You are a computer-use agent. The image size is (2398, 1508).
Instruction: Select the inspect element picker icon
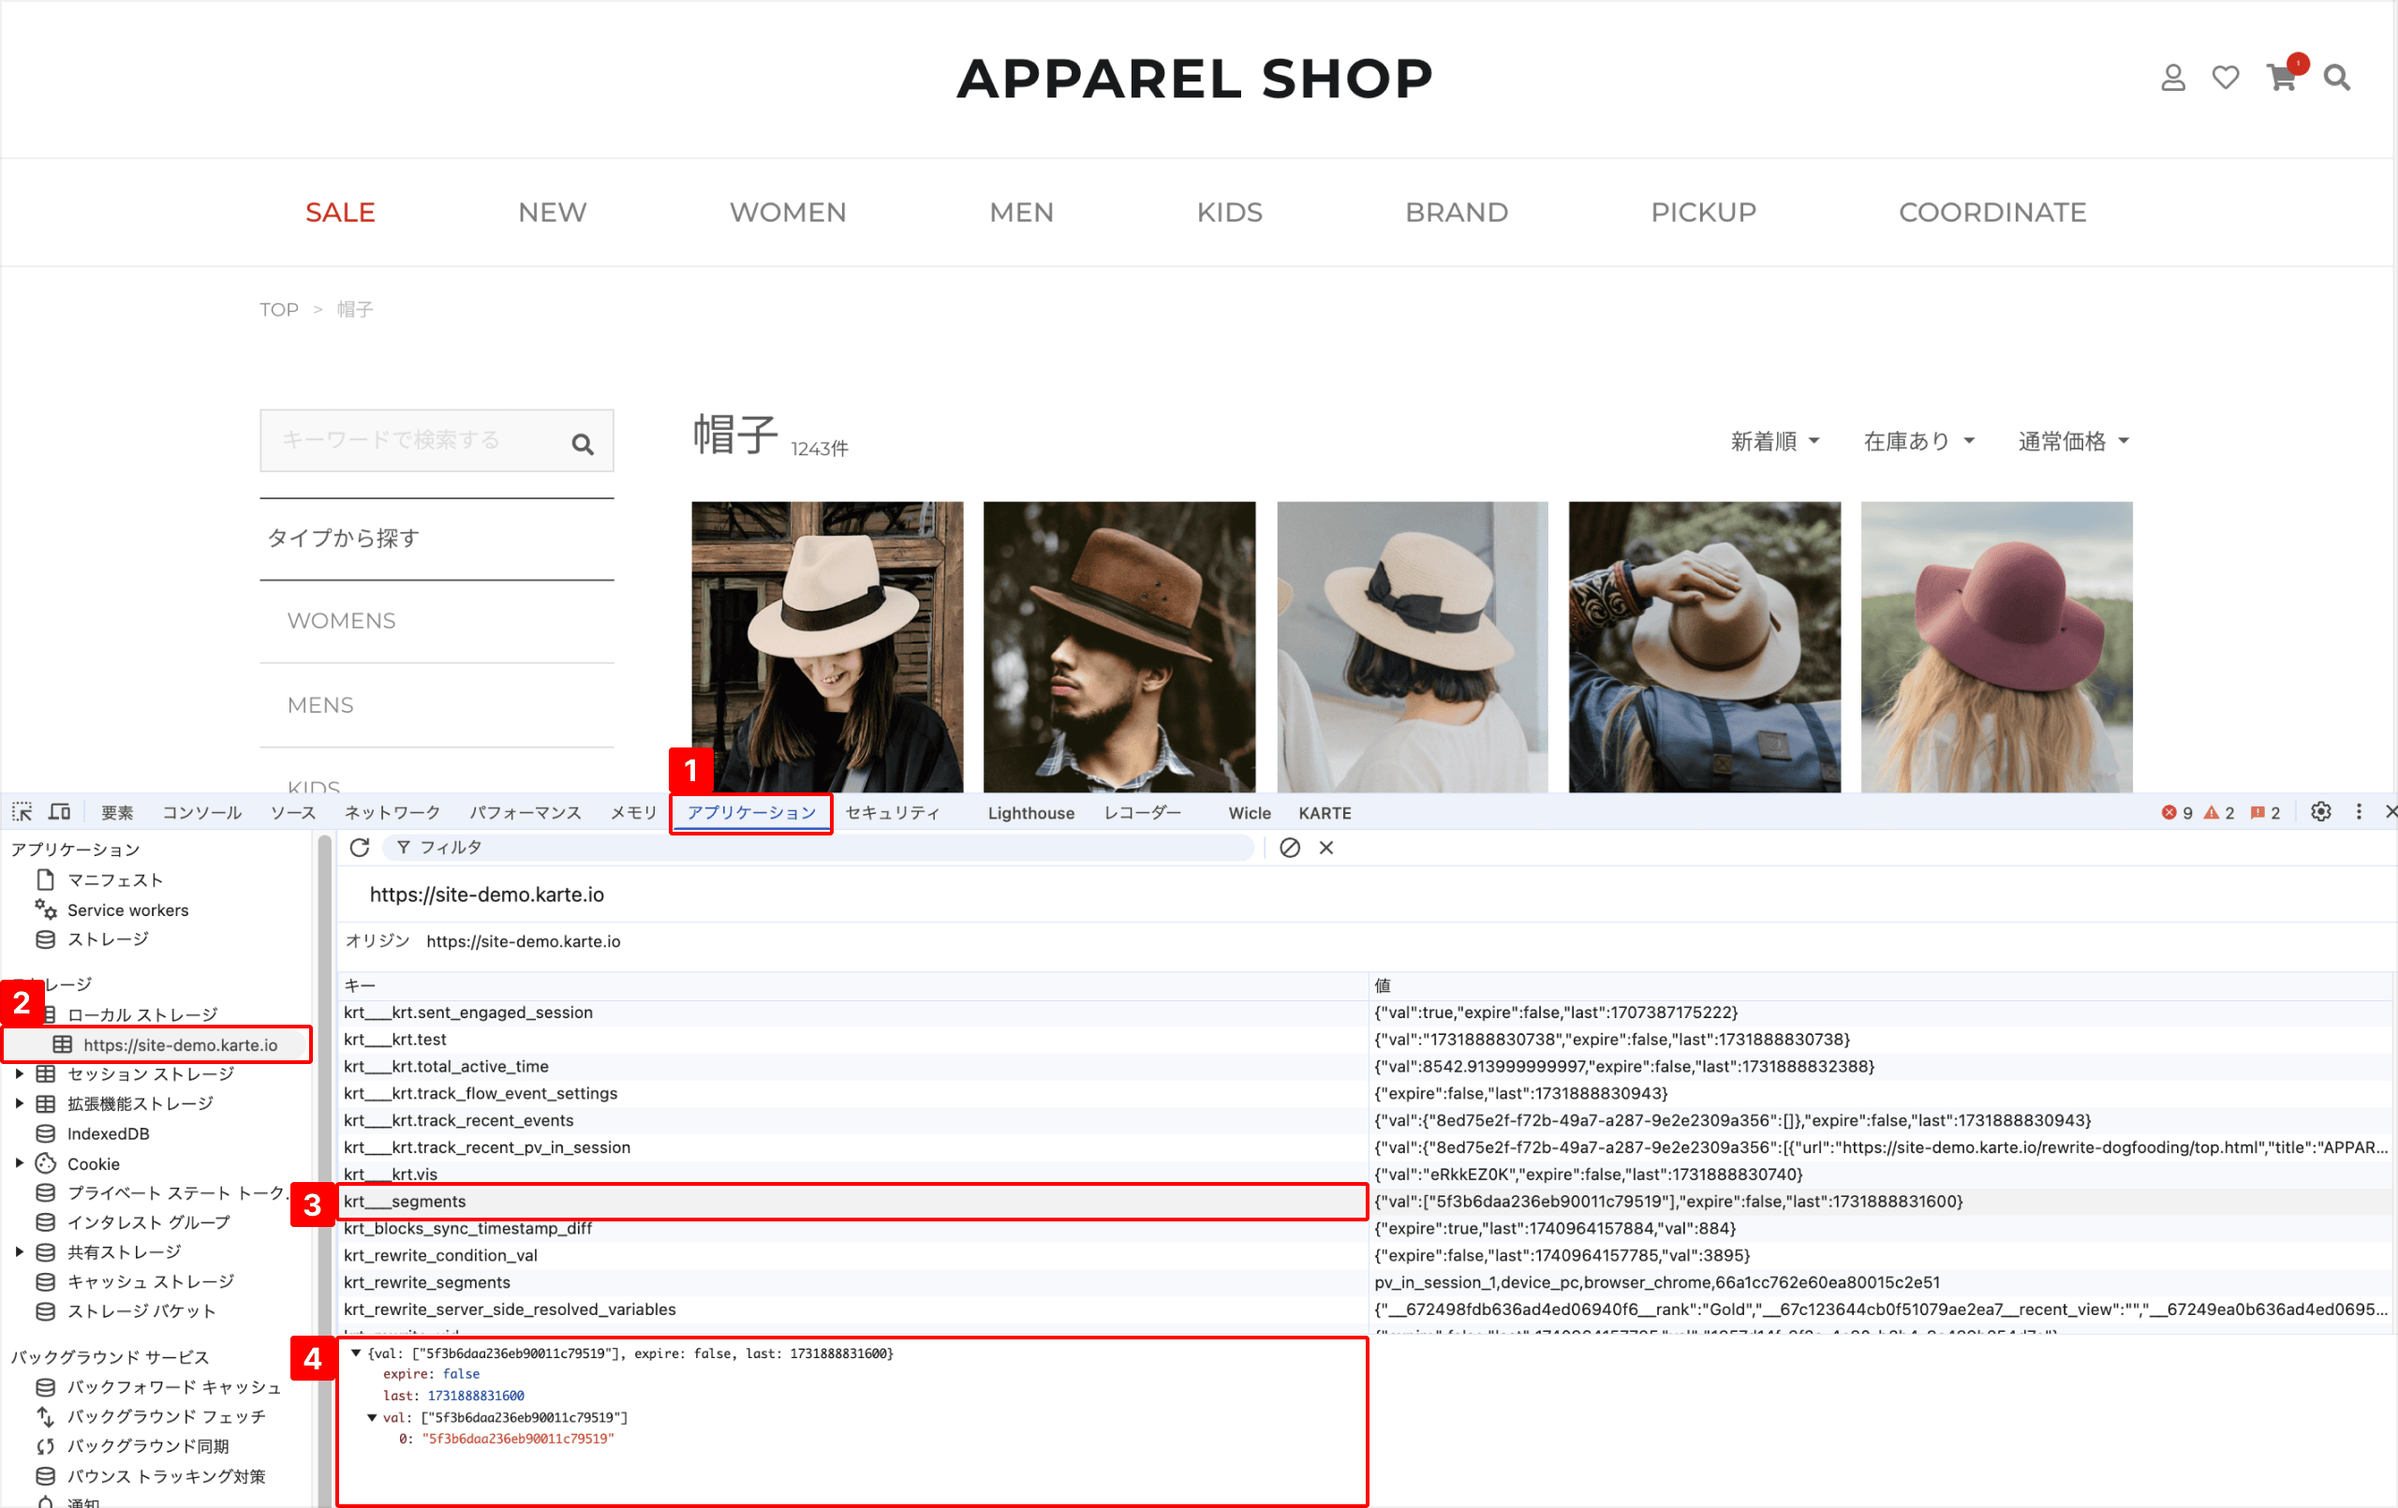[22, 812]
